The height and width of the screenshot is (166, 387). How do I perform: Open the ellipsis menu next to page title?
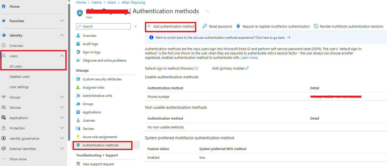(x=207, y=11)
